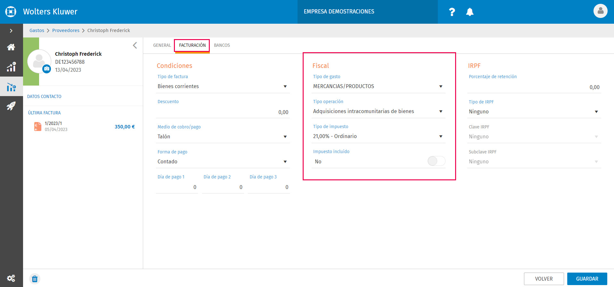The height and width of the screenshot is (287, 614).
Task: Open settings gears at sidebar bottom
Action: pos(11,278)
